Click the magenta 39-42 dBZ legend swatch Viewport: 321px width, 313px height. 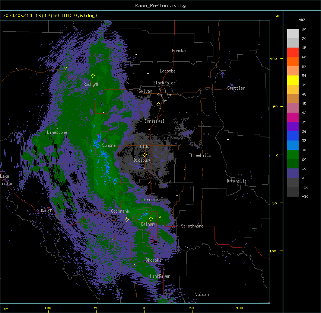[293, 117]
